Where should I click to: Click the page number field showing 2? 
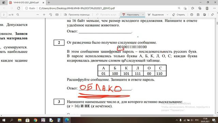(4, 15)
